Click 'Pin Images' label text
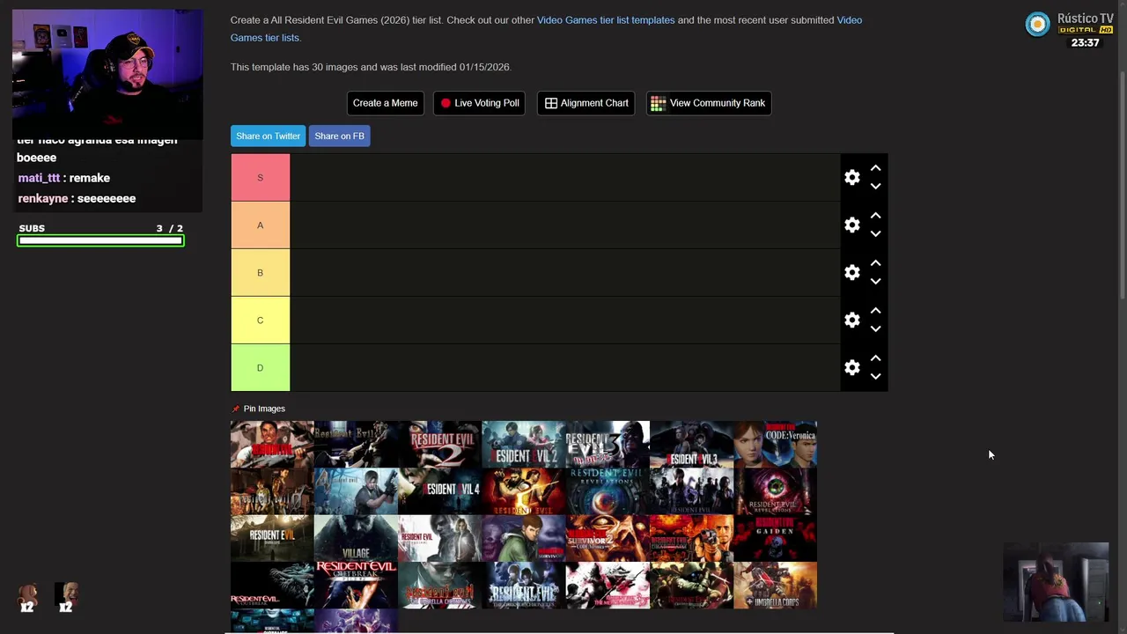 264,409
